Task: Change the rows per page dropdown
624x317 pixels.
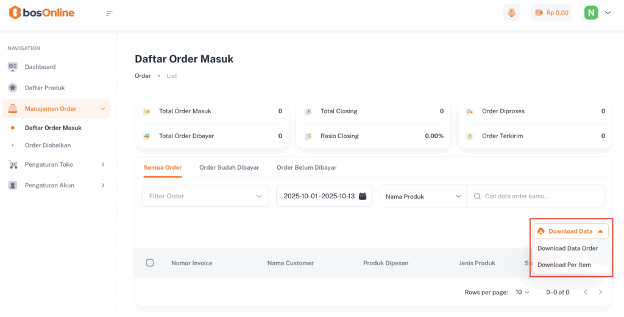Action: 522,292
